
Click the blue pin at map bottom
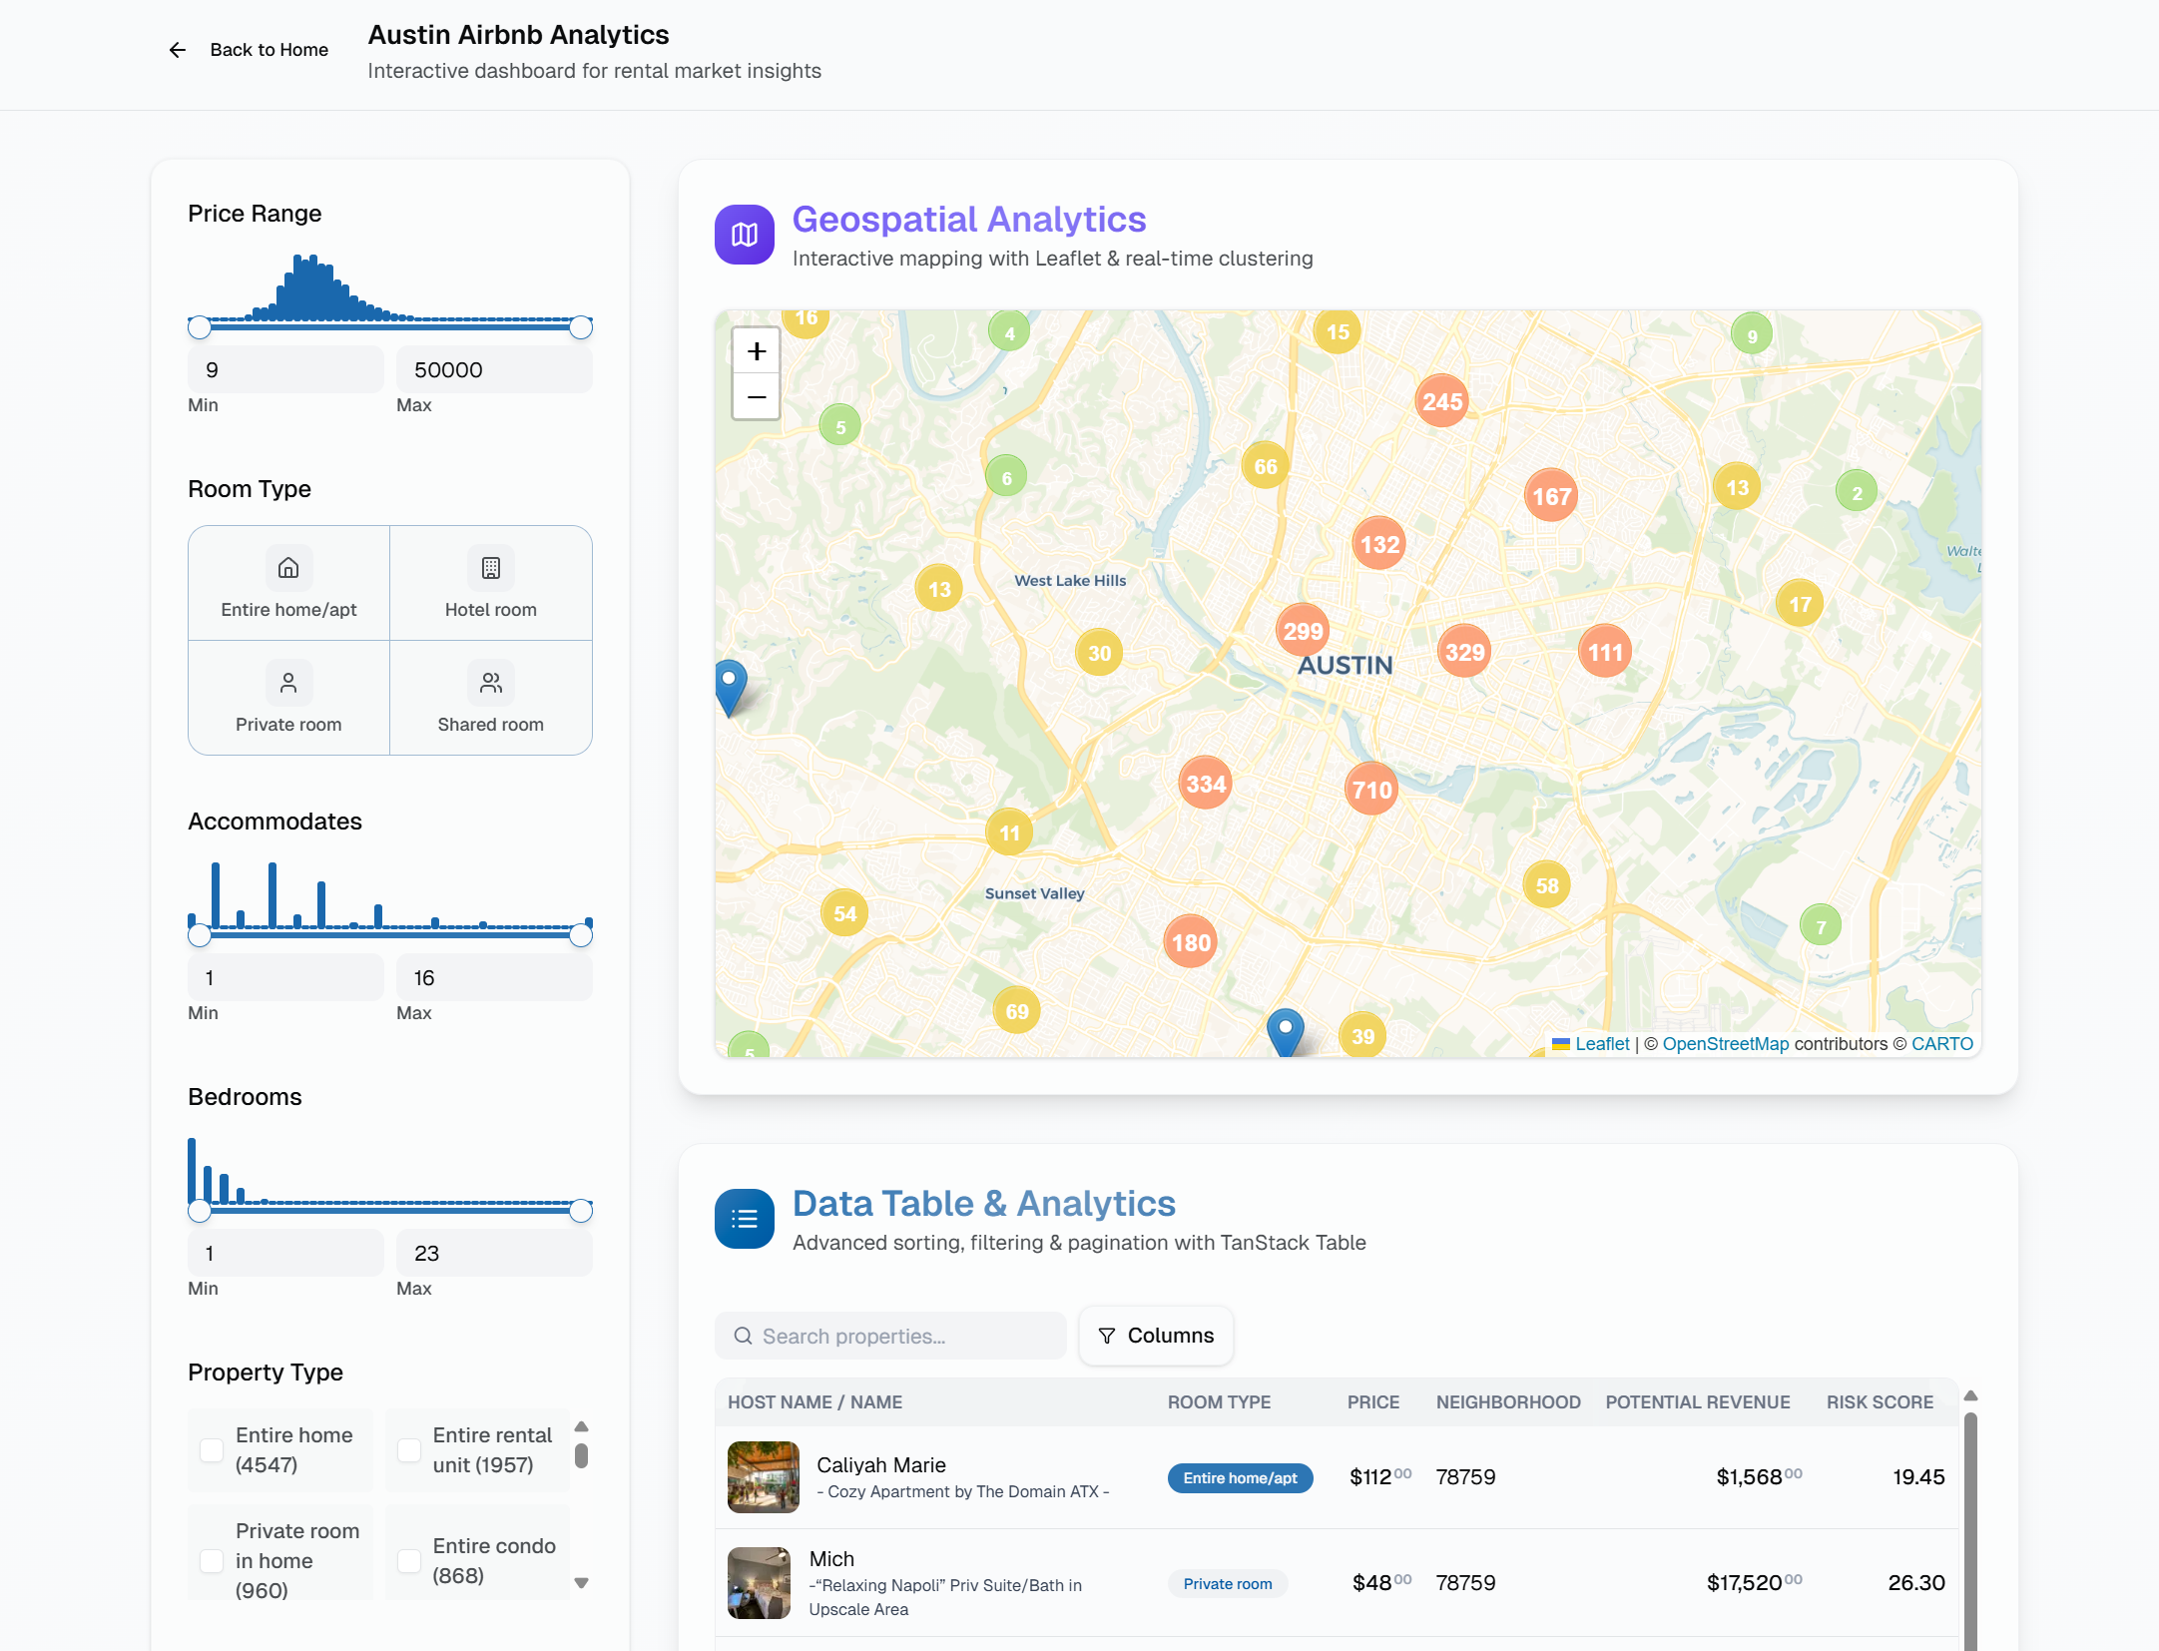click(x=1286, y=1032)
